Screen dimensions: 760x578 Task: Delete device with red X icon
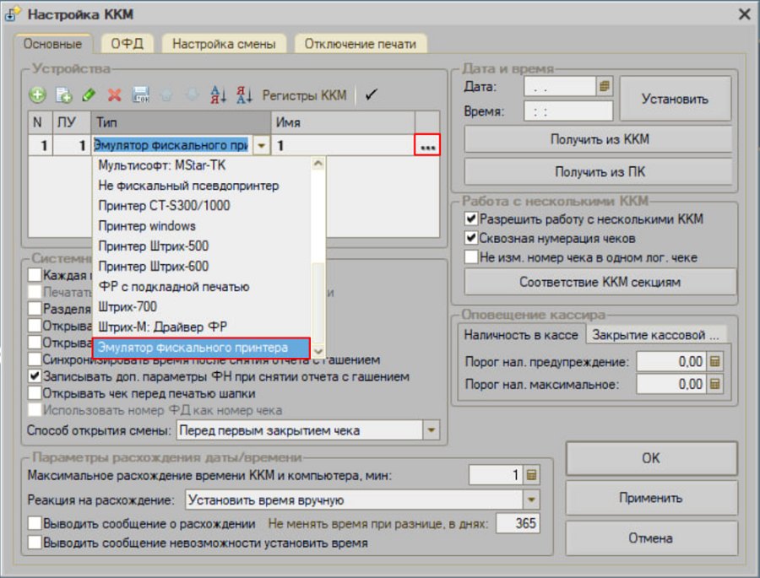114,95
